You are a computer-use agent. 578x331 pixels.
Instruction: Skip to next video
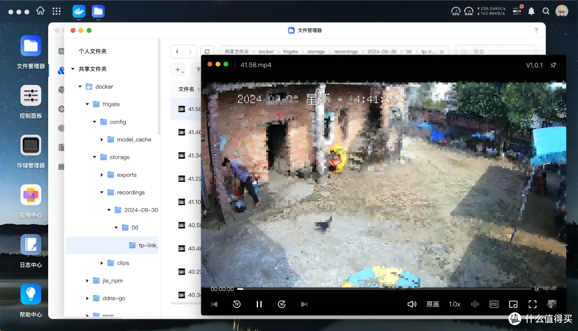pyautogui.click(x=304, y=304)
